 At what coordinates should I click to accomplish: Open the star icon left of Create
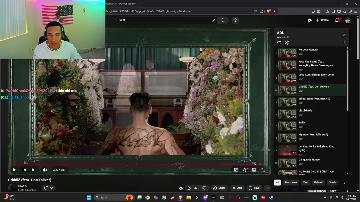pyautogui.click(x=310, y=20)
